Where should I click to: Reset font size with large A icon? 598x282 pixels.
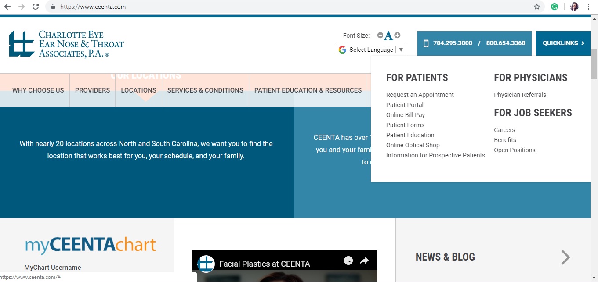[388, 36]
